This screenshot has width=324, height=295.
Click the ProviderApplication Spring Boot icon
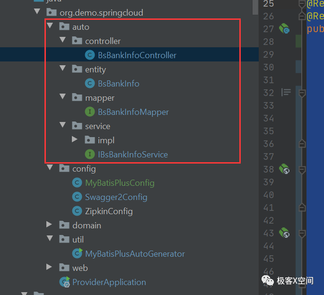[65, 282]
